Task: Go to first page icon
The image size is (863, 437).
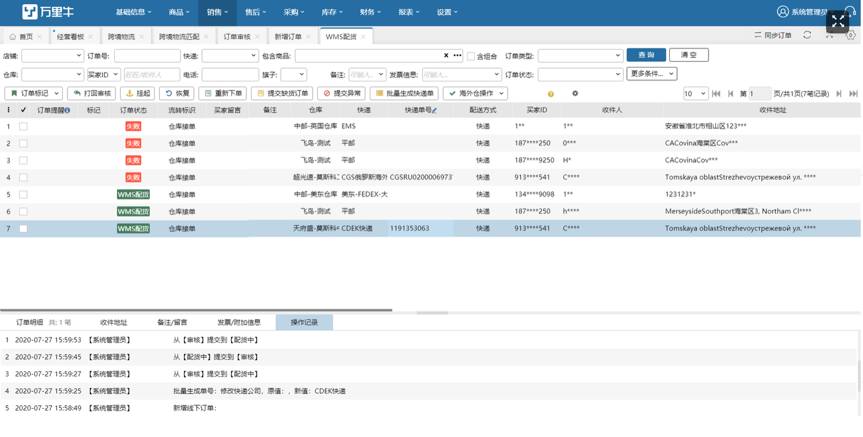Action: (716, 93)
